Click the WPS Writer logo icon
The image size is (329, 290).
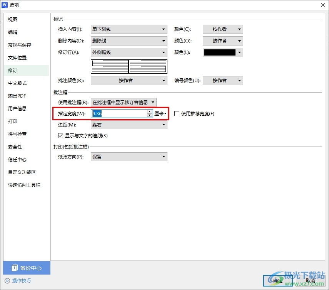point(4,5)
